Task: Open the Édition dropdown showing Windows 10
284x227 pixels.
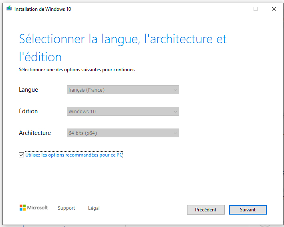Action: (x=123, y=111)
